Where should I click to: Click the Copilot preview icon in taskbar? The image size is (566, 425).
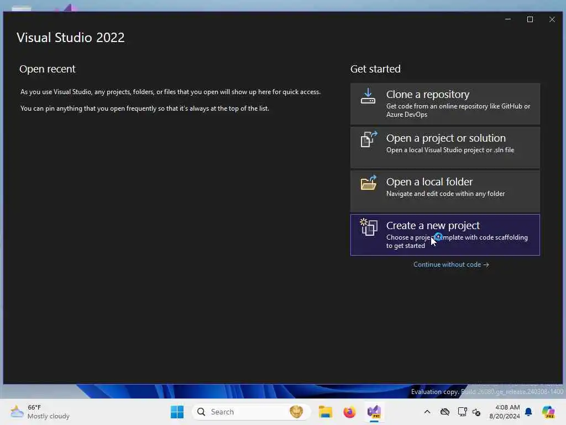coord(548,412)
